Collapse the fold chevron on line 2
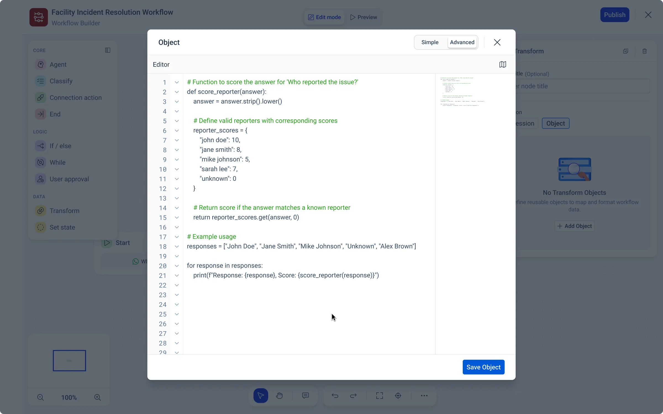 tap(177, 92)
